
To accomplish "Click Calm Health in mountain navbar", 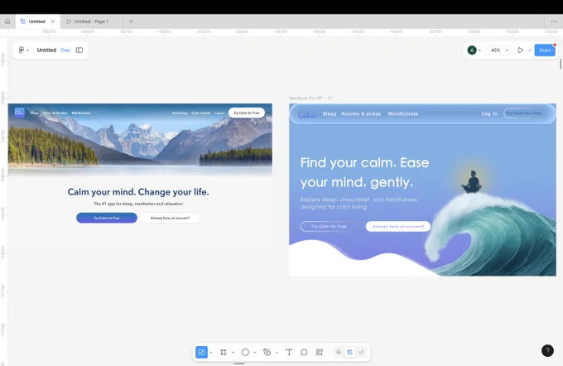I will [x=201, y=113].
